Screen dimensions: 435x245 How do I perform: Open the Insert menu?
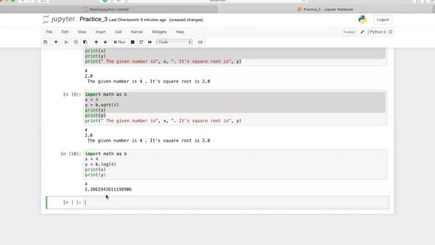point(101,32)
